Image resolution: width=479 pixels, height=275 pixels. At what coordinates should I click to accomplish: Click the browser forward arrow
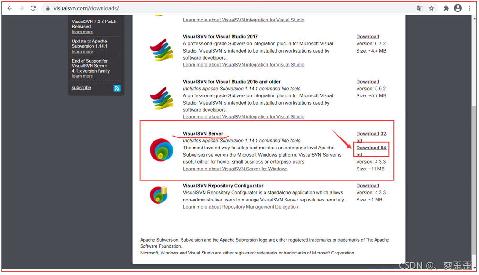(21, 8)
